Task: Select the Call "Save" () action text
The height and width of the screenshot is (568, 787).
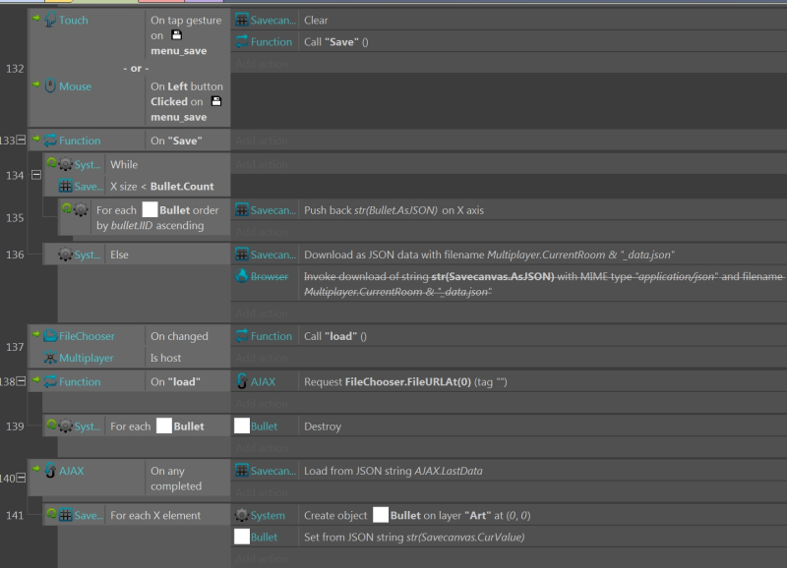Action: (335, 42)
